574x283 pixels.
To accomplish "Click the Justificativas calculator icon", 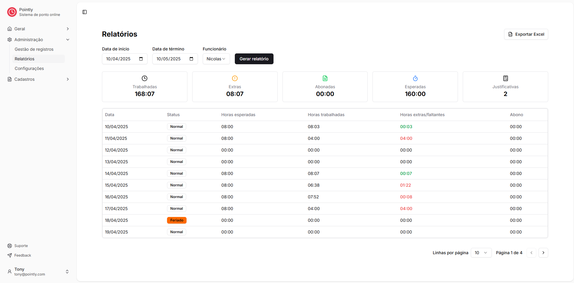I will tap(505, 78).
